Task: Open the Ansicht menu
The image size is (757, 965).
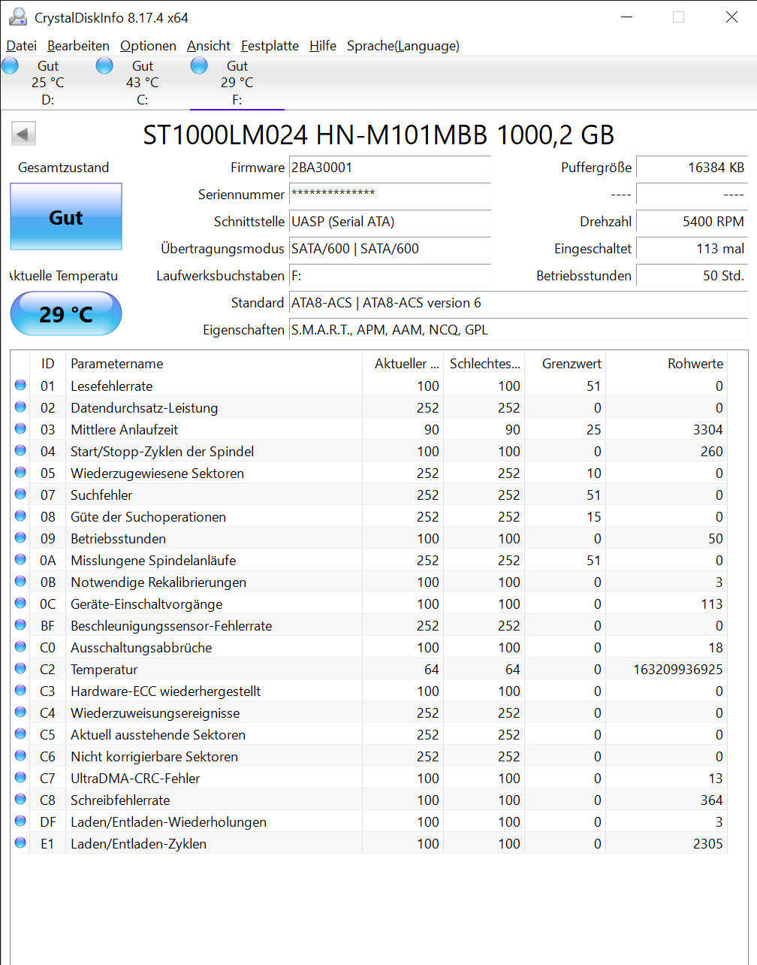Action: [x=209, y=46]
